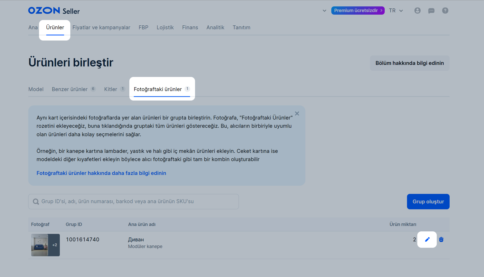Viewport: 484px width, 277px height.
Task: Expand the account dropdown chevron
Action: [x=324, y=11]
